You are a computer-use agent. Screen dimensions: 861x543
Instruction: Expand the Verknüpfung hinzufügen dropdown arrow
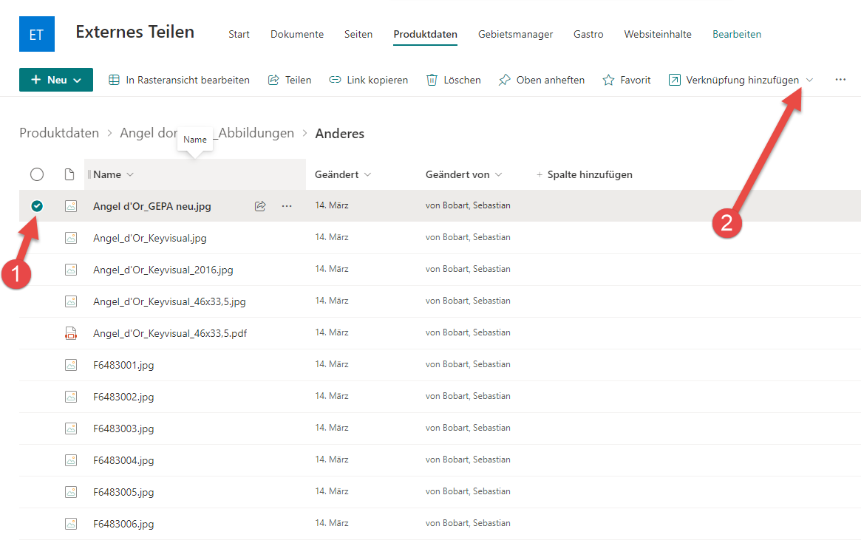tap(809, 80)
